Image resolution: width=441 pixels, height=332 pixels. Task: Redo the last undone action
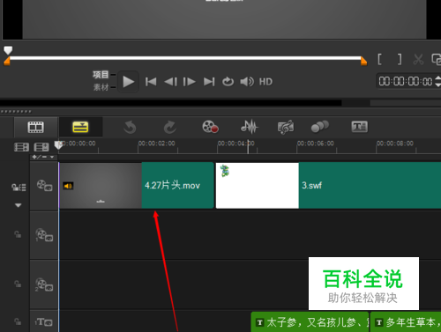[x=169, y=128]
